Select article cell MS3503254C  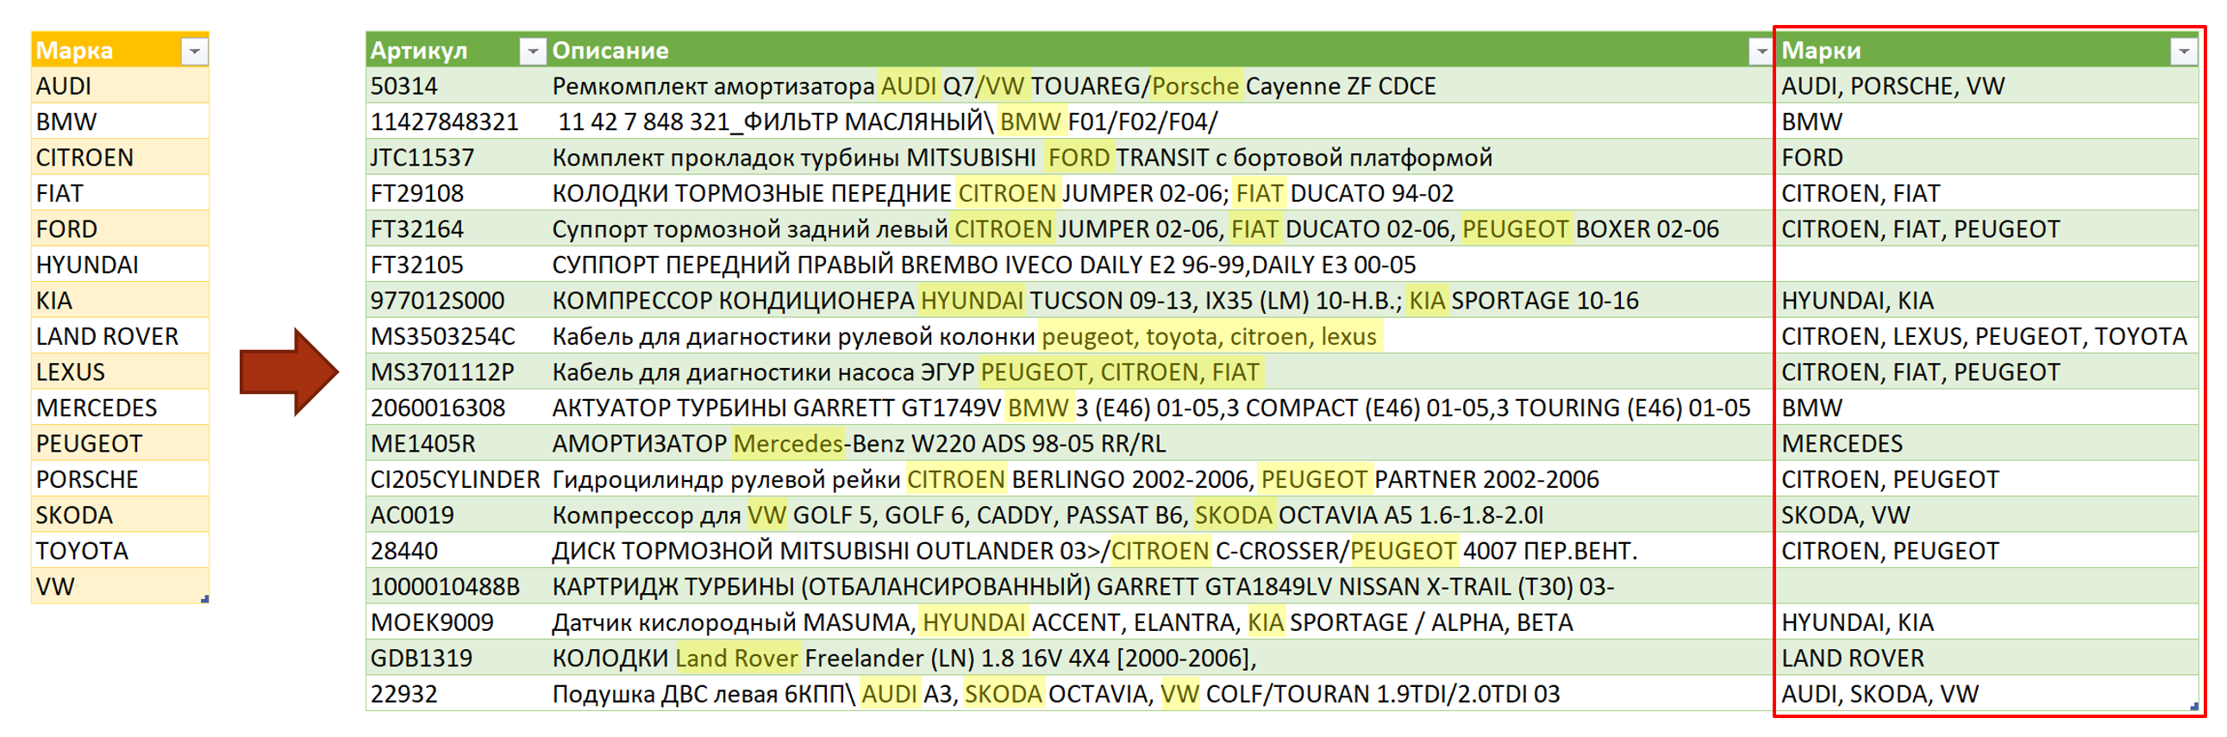click(x=456, y=336)
